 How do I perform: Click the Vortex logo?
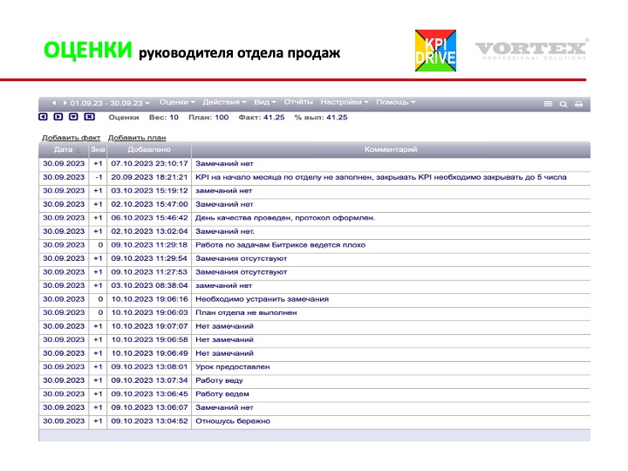tap(532, 50)
